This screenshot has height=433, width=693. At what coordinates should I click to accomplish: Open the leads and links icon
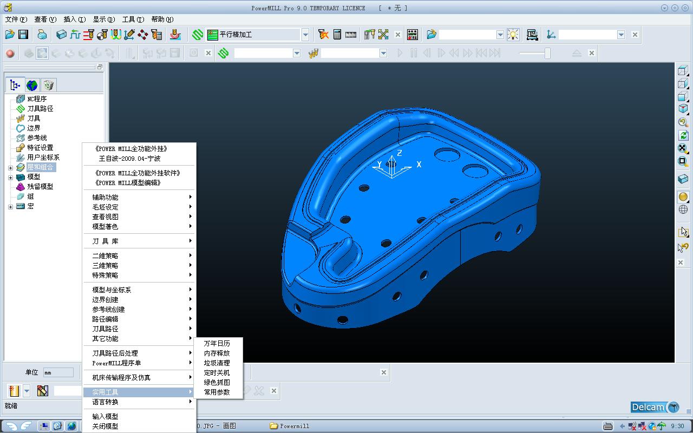tap(116, 35)
